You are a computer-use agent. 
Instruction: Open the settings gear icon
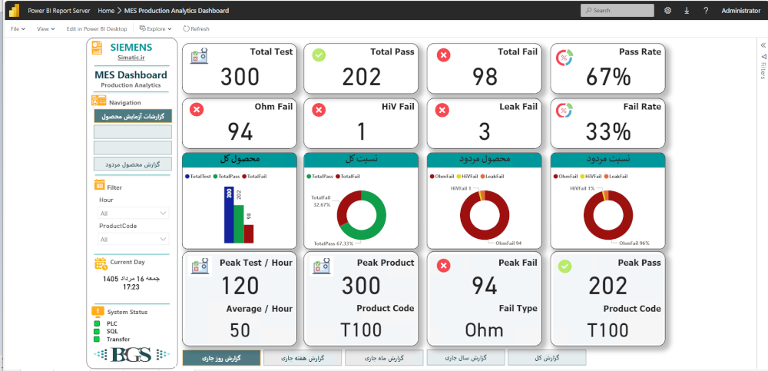tap(667, 10)
